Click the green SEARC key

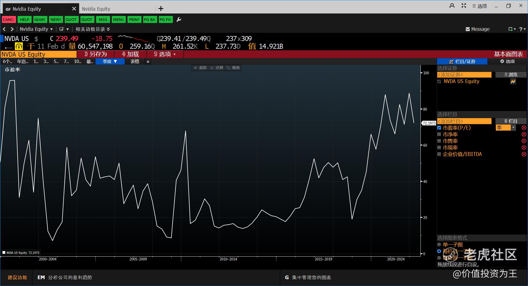[x=40, y=20]
